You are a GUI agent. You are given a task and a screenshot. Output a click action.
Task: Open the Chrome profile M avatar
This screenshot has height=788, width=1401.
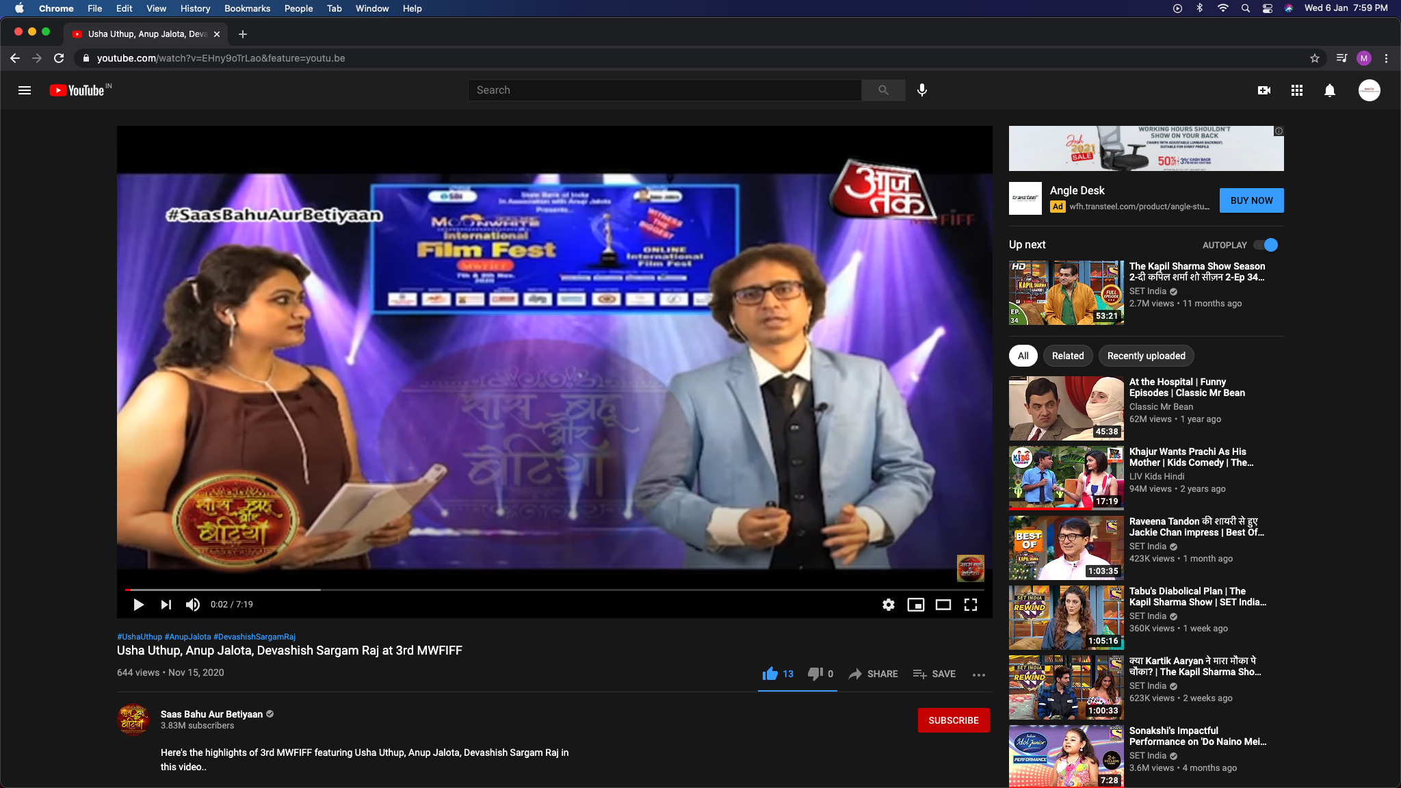1364,58
